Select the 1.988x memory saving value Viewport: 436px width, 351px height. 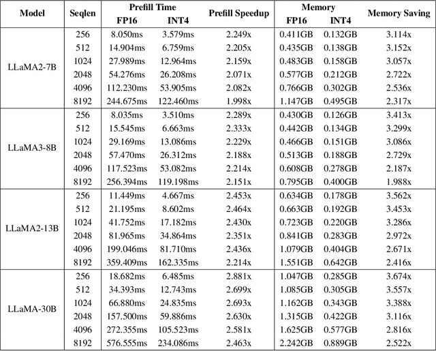pos(398,181)
